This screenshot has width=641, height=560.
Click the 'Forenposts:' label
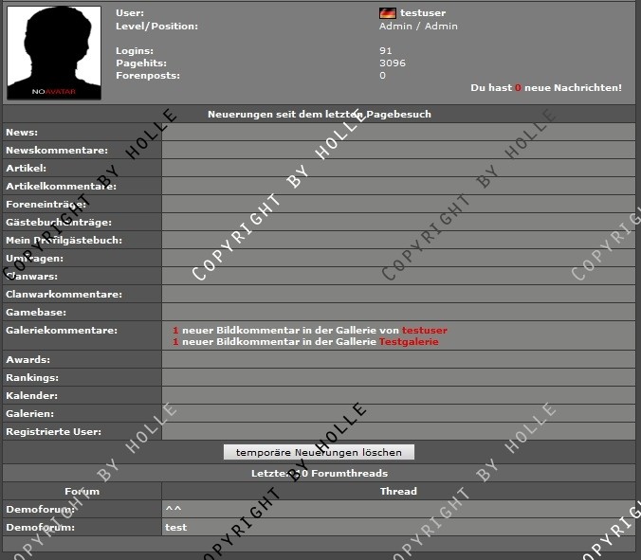tap(148, 76)
